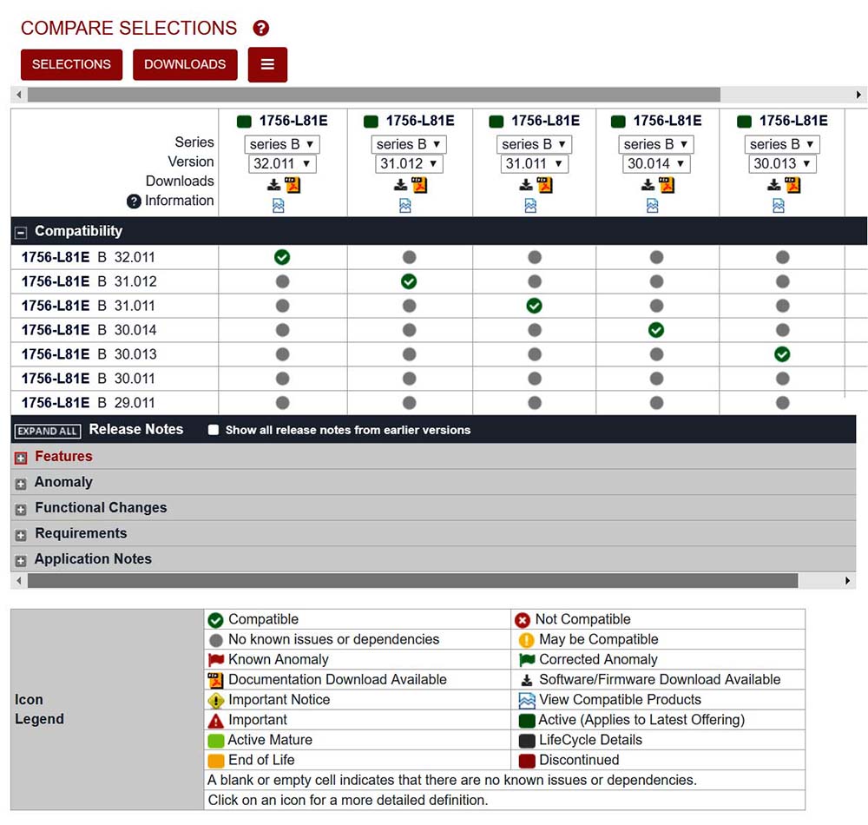Screen dimensions: 868x825
Task: Click top horizontal scrollbar right arrow
Action: (858, 95)
